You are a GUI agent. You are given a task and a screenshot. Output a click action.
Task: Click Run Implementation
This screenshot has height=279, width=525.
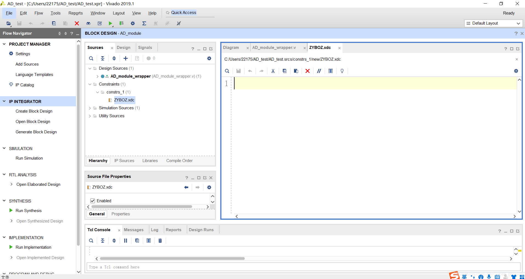click(x=33, y=247)
